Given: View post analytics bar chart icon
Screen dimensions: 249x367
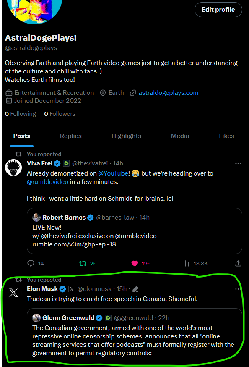Looking at the screenshot, I should [x=186, y=264].
